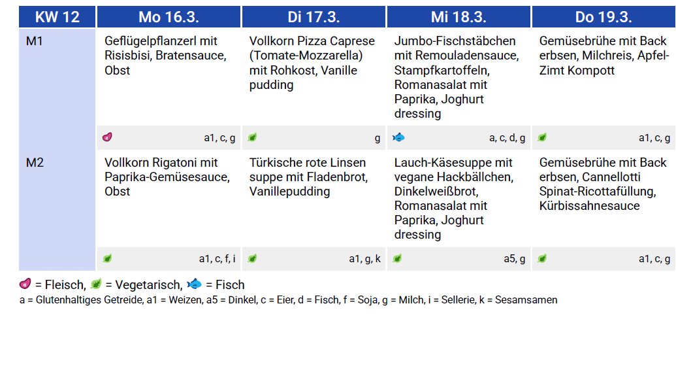Click the vegetarian leaf under Milchreis dish

pyautogui.click(x=542, y=137)
